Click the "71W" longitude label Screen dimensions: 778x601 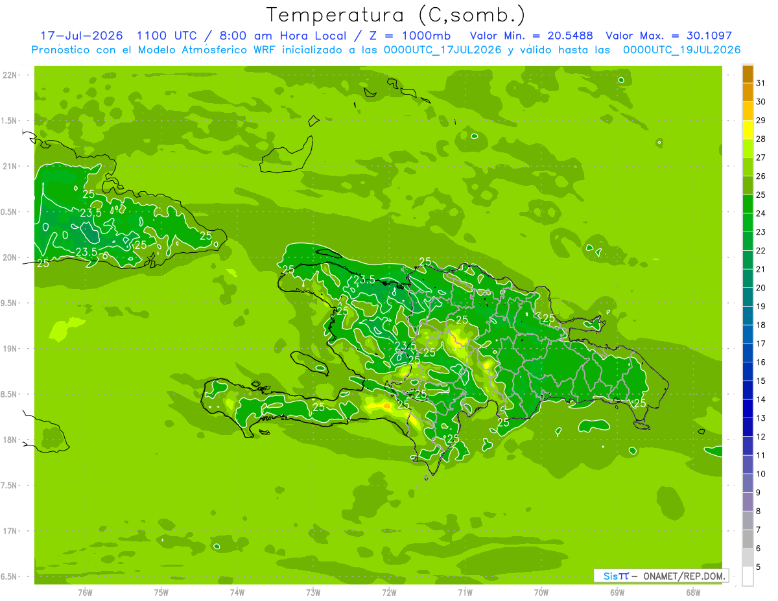pyautogui.click(x=465, y=592)
